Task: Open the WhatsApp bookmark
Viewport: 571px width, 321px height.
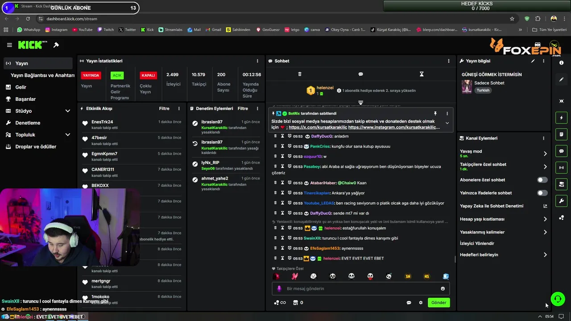Action: [x=29, y=30]
